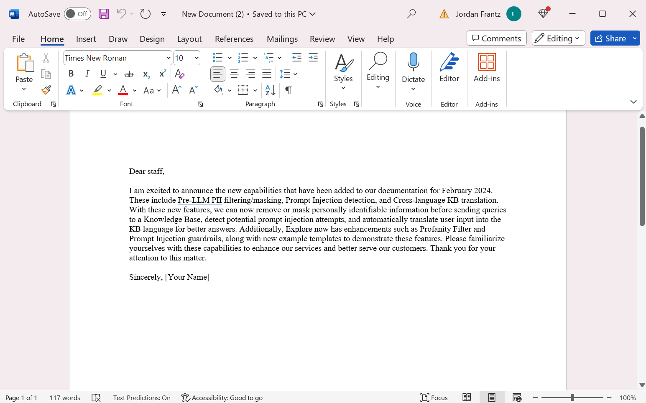The image size is (646, 403).
Task: Toggle AutoSave switch
Action: pos(77,14)
